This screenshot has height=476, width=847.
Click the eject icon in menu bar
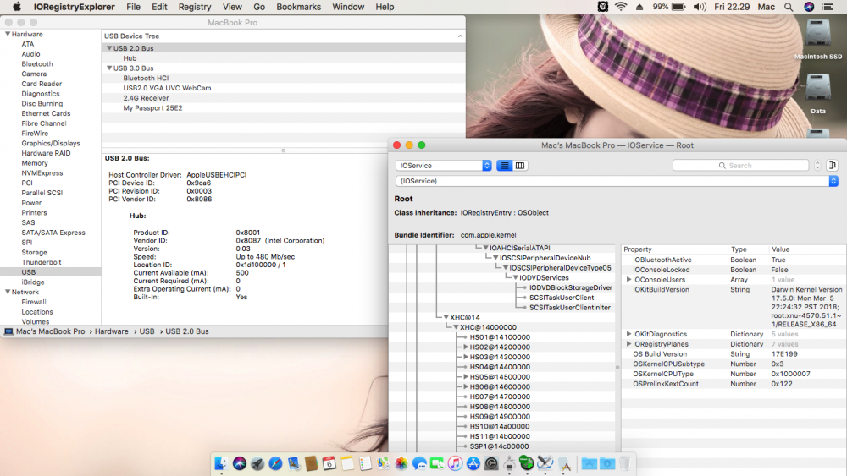639,7
